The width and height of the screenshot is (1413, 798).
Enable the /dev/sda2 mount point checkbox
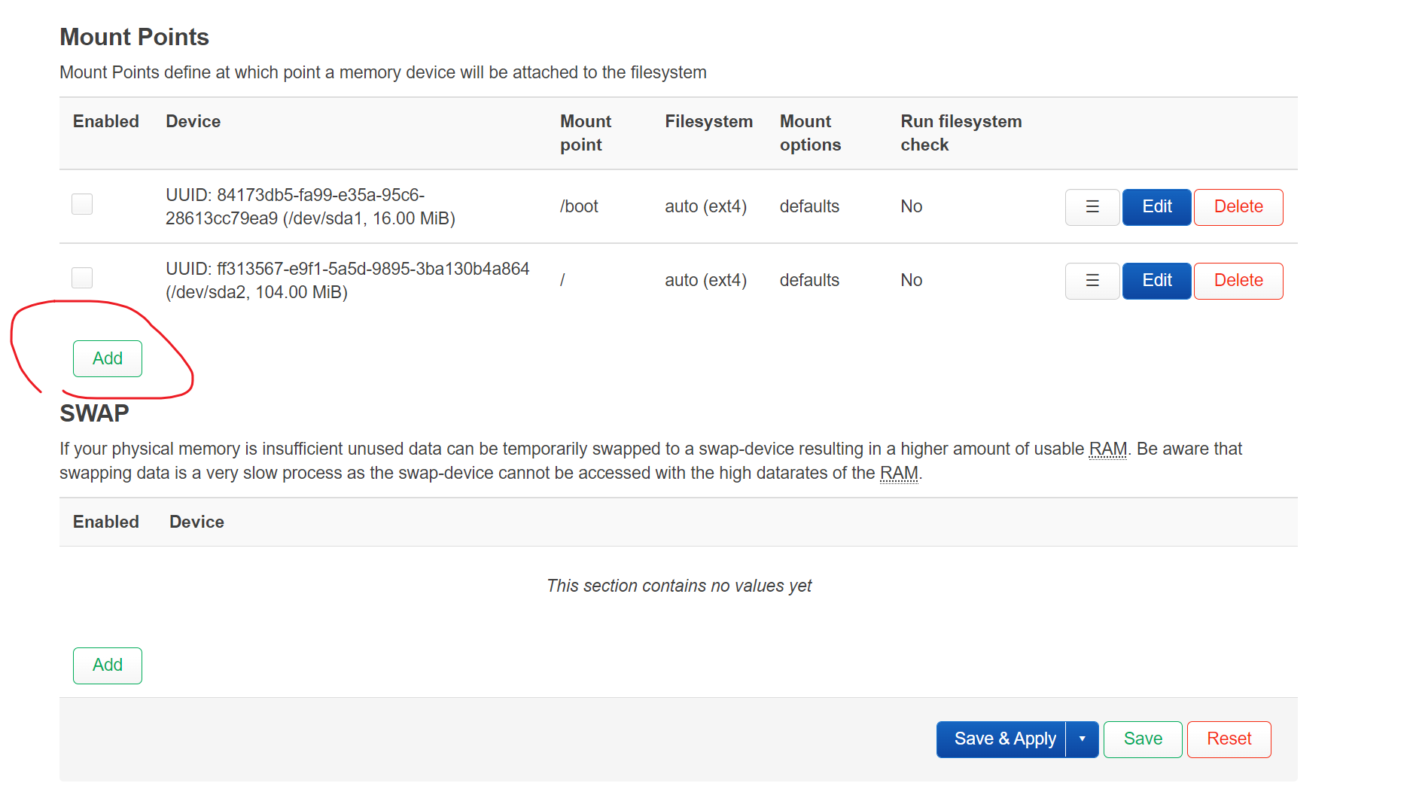[x=82, y=278]
